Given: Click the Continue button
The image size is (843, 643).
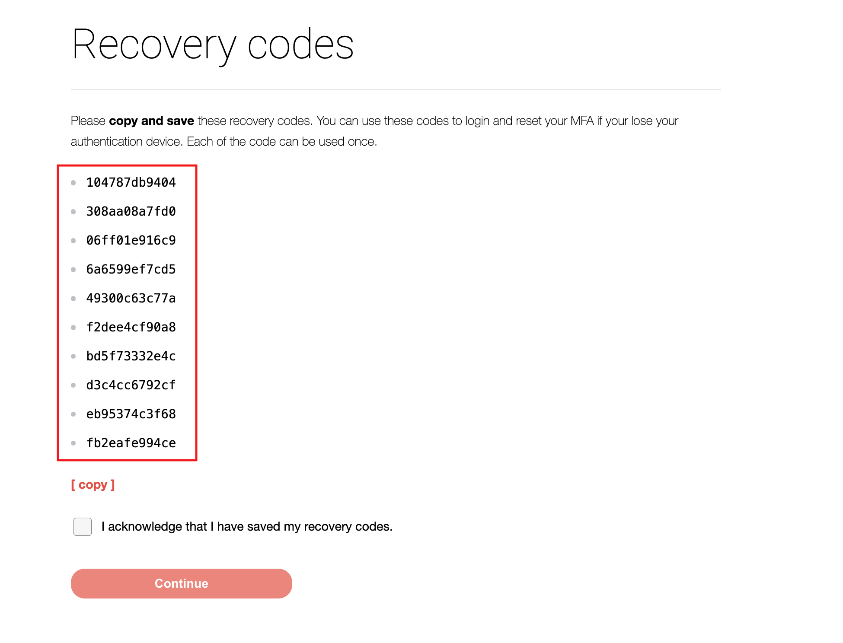Looking at the screenshot, I should 182,583.
